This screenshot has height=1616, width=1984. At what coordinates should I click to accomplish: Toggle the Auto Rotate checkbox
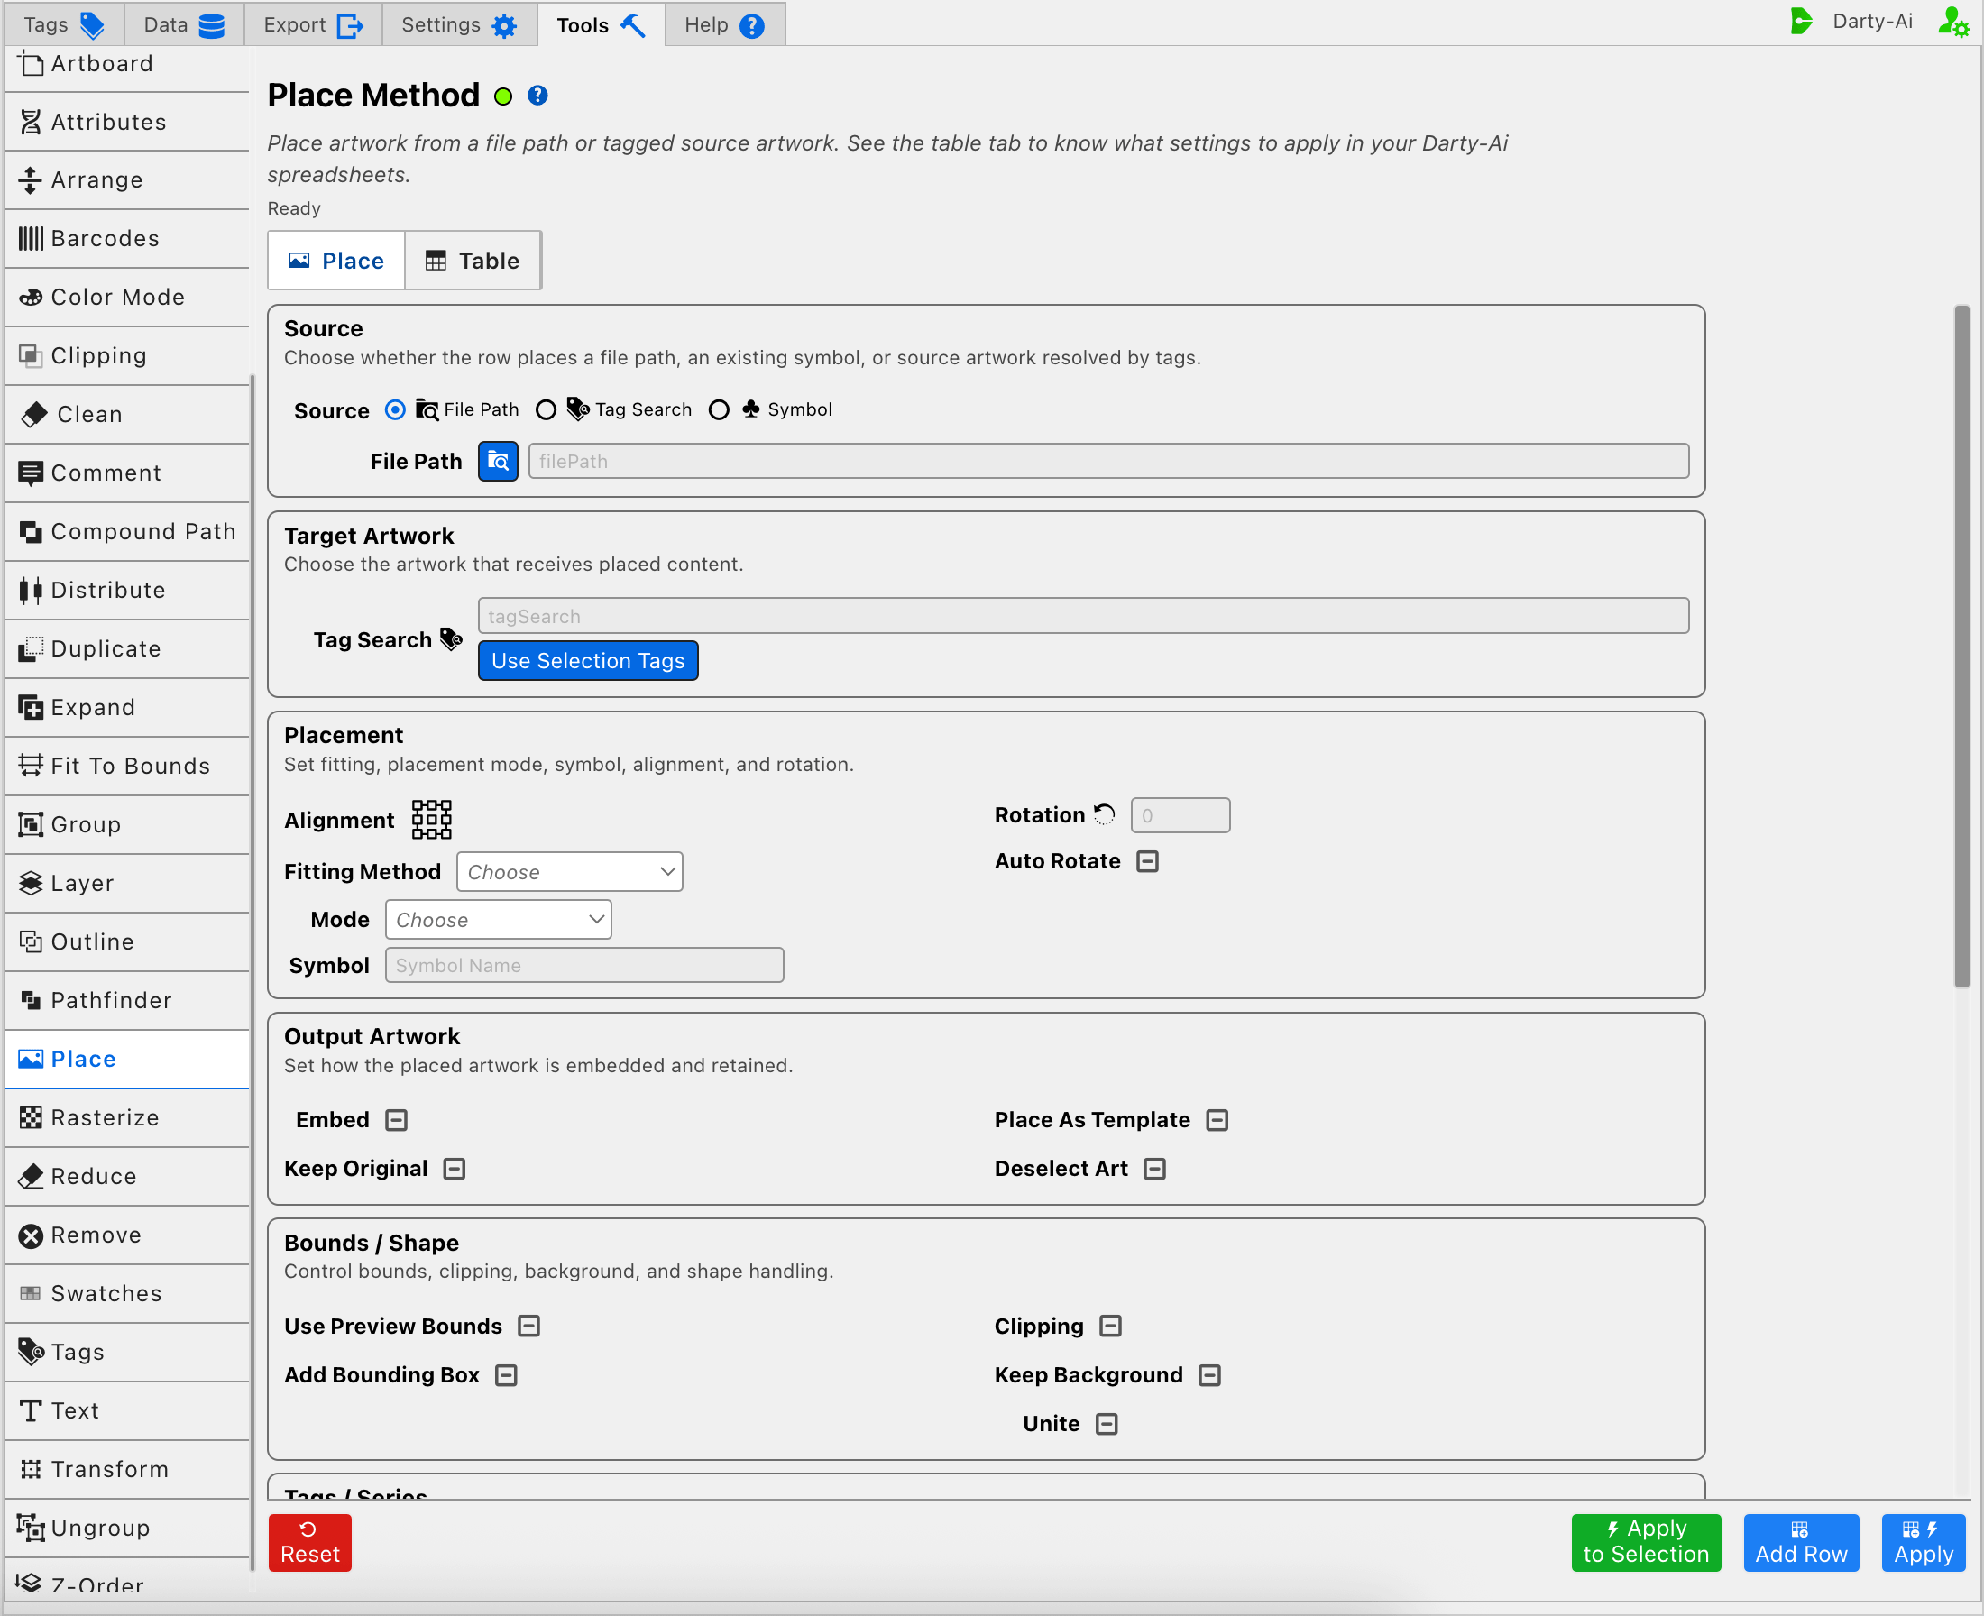(x=1148, y=861)
